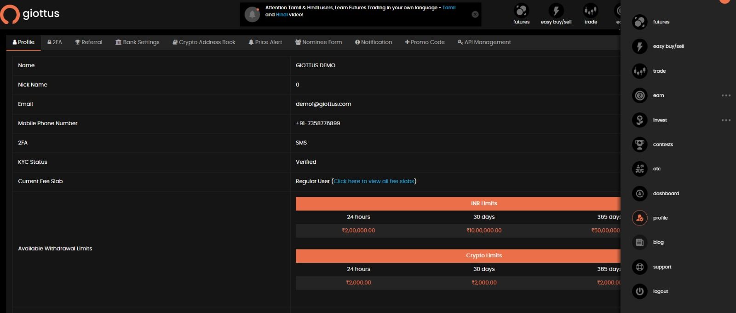Open the Crypto Address Book tab
The width and height of the screenshot is (736, 313).
(x=204, y=42)
